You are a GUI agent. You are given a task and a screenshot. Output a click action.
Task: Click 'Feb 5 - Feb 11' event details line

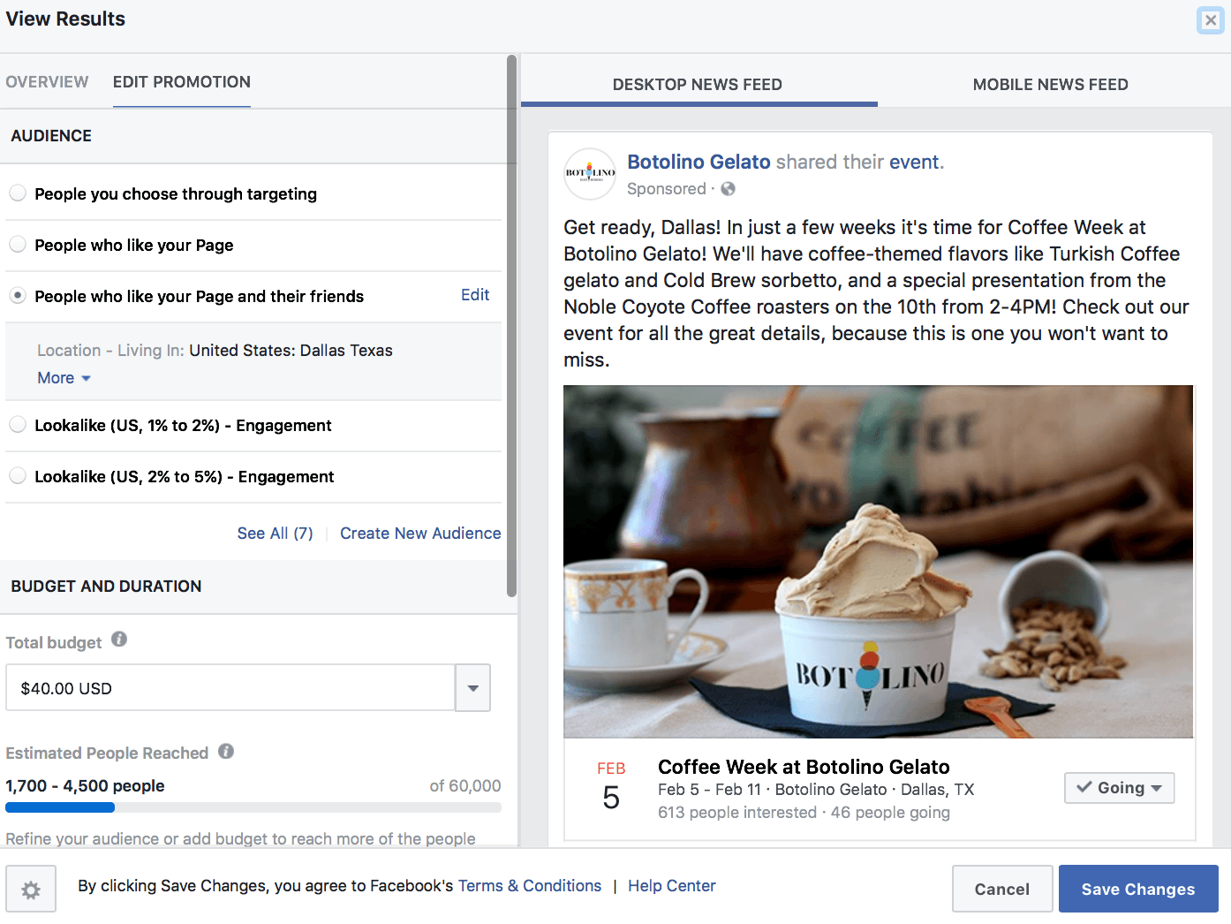tap(816, 790)
